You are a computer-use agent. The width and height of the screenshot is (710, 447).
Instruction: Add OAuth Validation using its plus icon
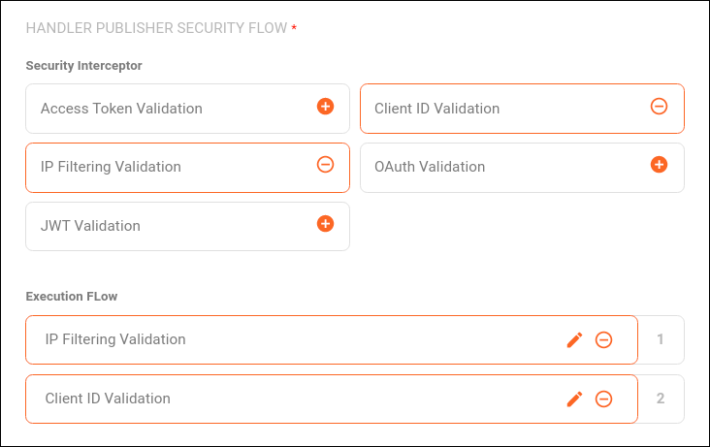pos(659,165)
